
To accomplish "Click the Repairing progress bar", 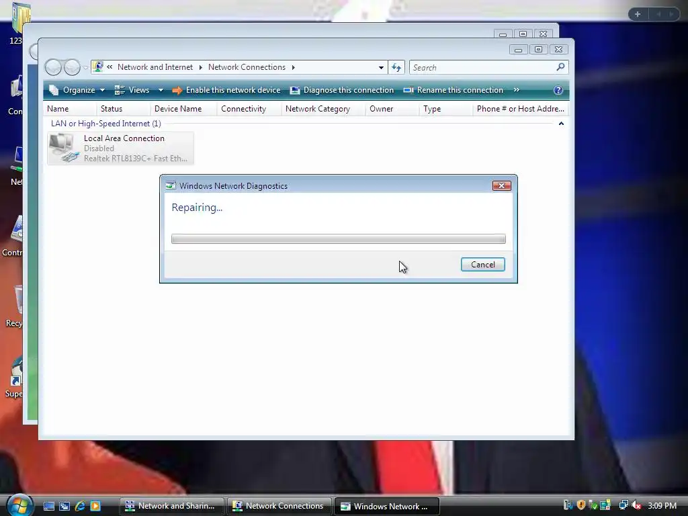I will 339,239.
